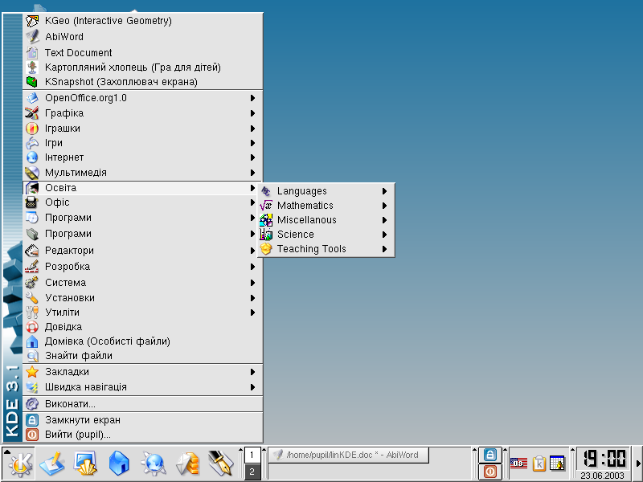643x482 pixels.
Task: Click the K Menu gear button on the panel
Action: tap(18, 464)
